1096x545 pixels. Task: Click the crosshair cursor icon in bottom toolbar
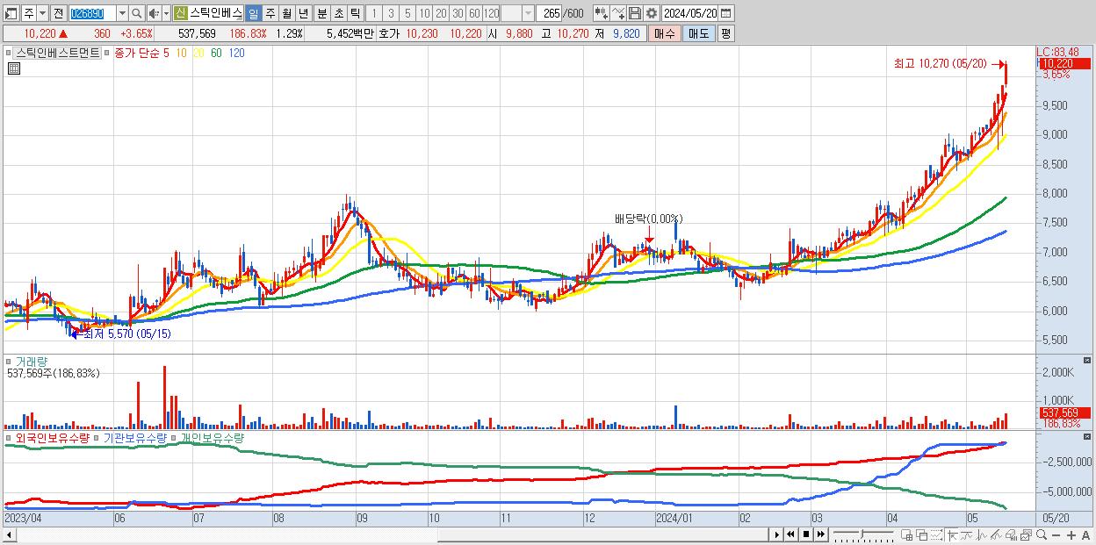click(x=952, y=534)
